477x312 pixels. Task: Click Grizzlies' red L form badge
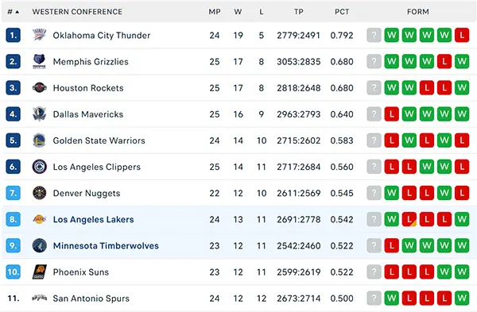pyautogui.click(x=444, y=62)
